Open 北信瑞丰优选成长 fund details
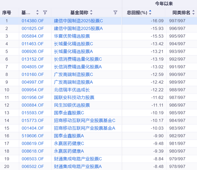This screenshot has width=197, height=170. click(x=72, y=90)
